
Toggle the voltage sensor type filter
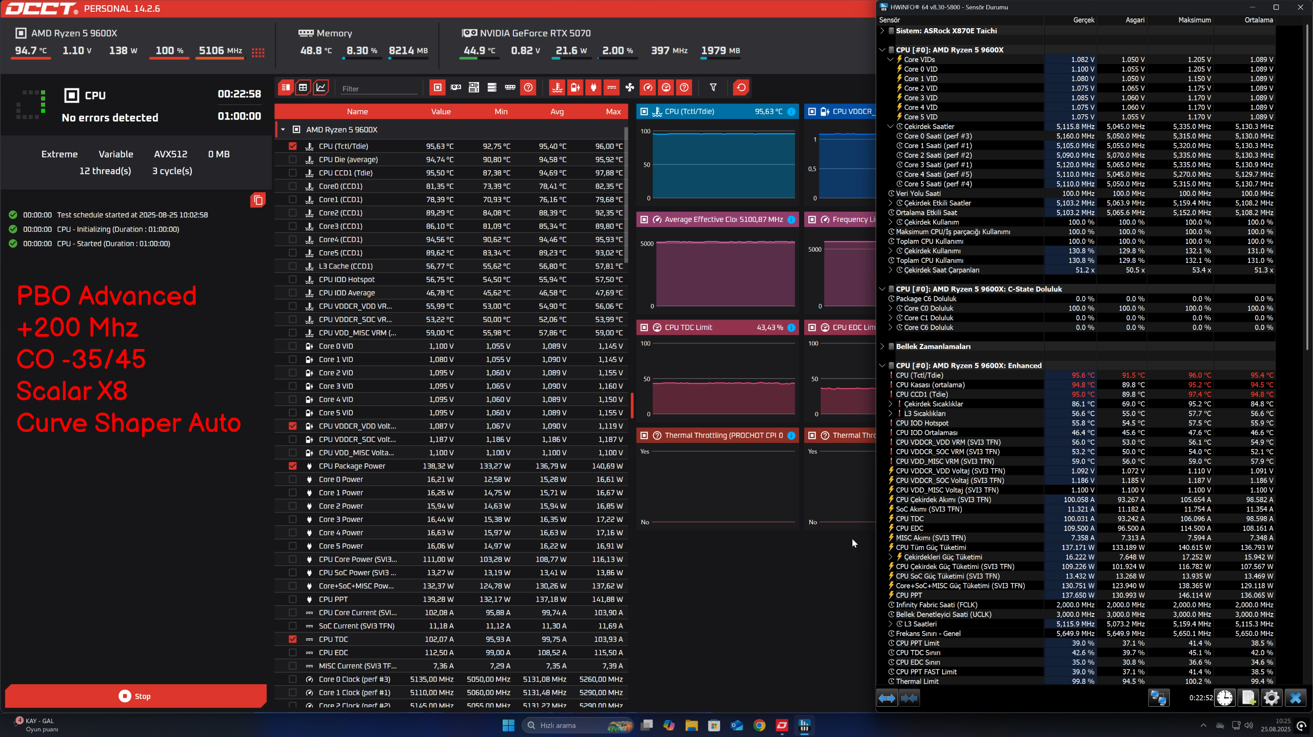click(x=575, y=88)
